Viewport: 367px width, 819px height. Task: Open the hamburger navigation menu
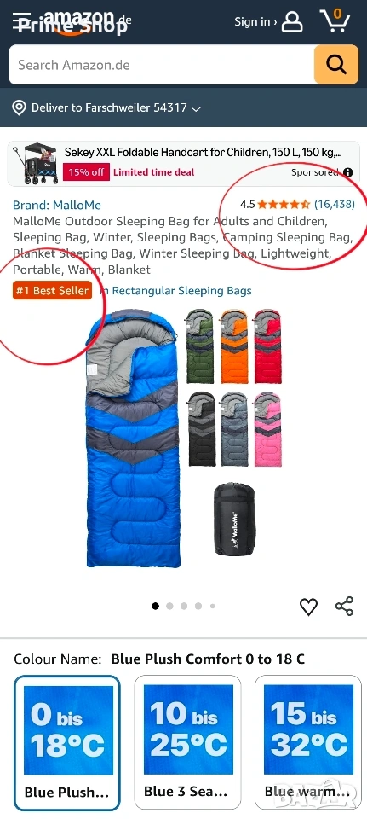click(x=21, y=20)
